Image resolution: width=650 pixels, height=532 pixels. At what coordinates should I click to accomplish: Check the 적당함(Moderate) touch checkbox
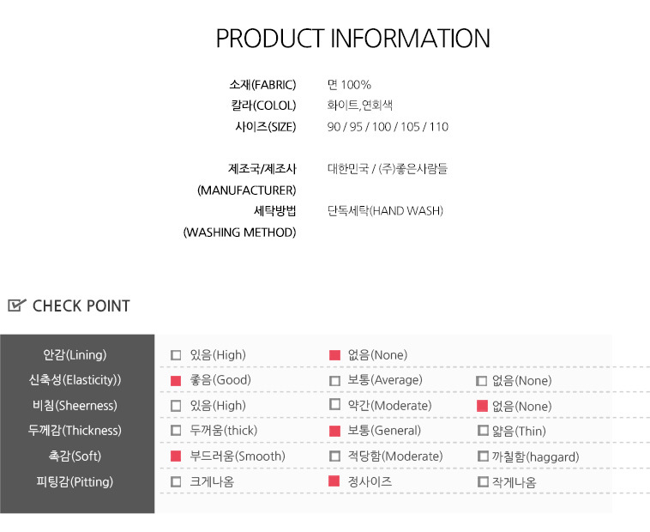click(335, 456)
